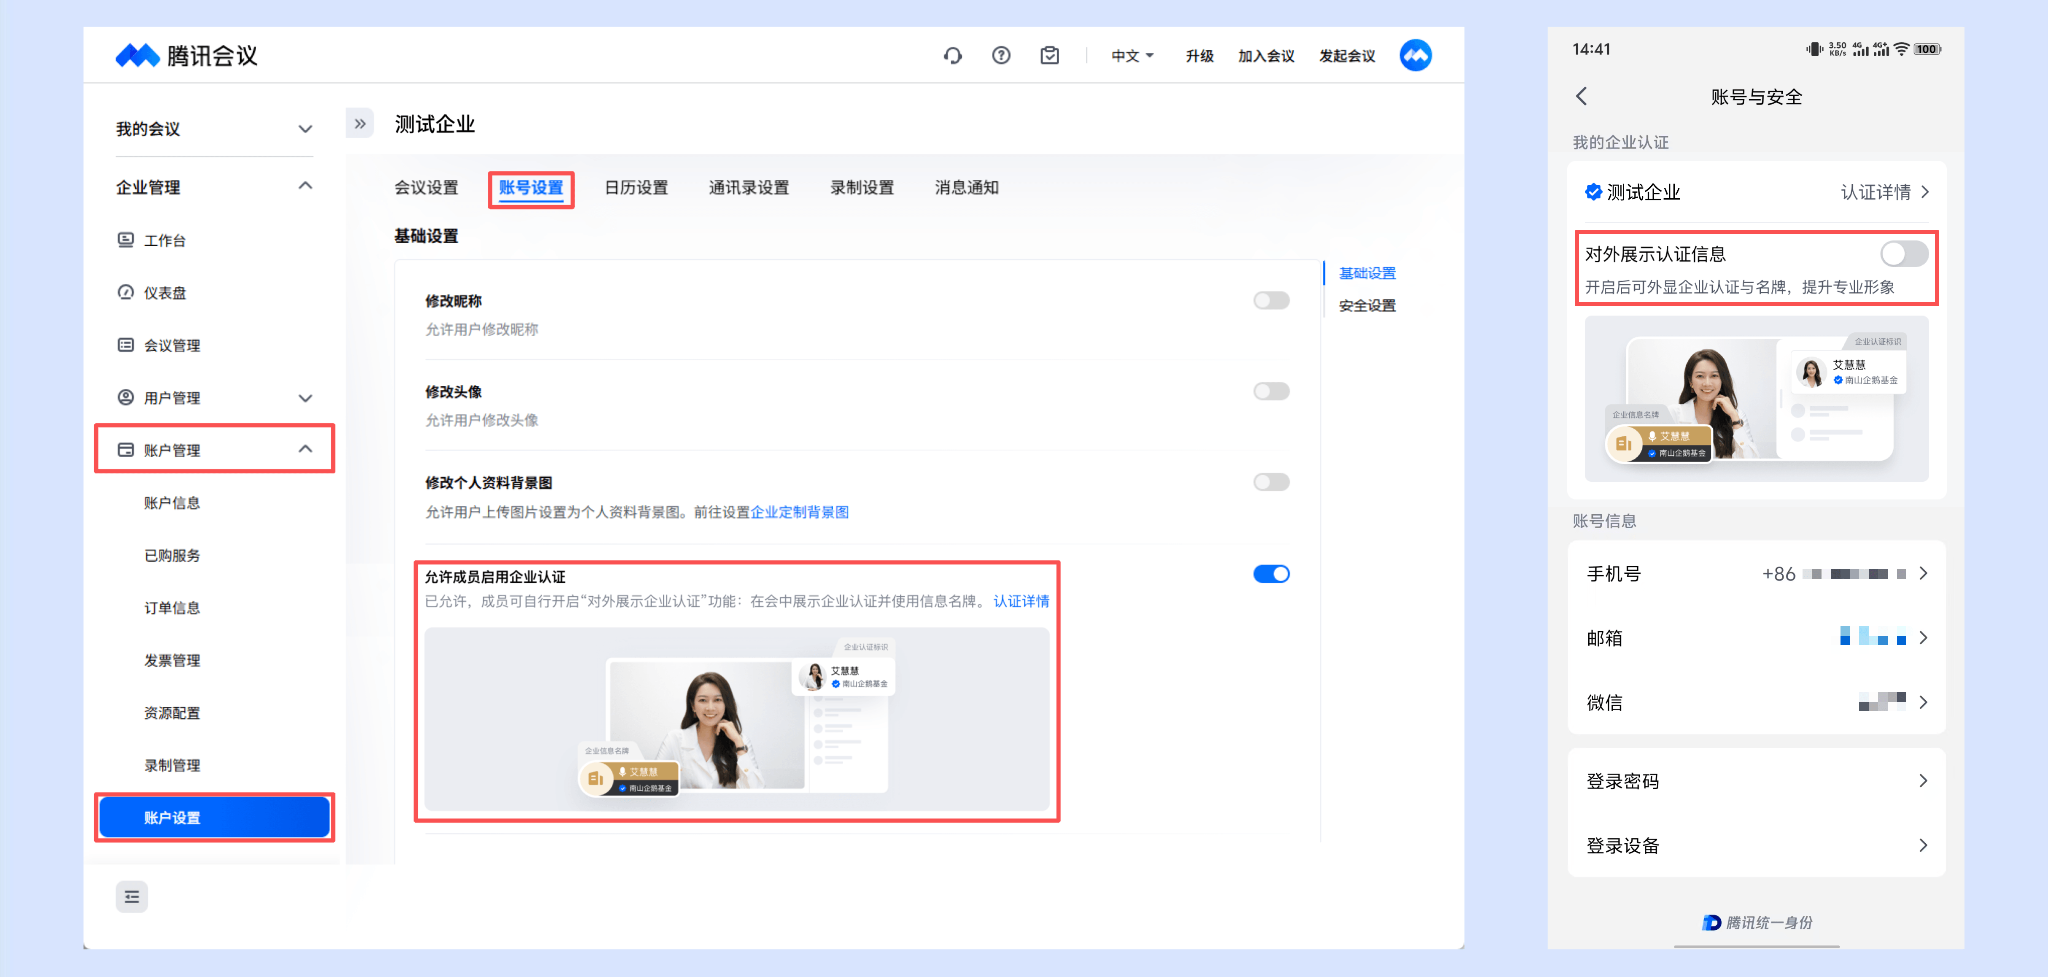Click the verified badge beside 测试企业 on phone
The image size is (2048, 977).
tap(1593, 192)
